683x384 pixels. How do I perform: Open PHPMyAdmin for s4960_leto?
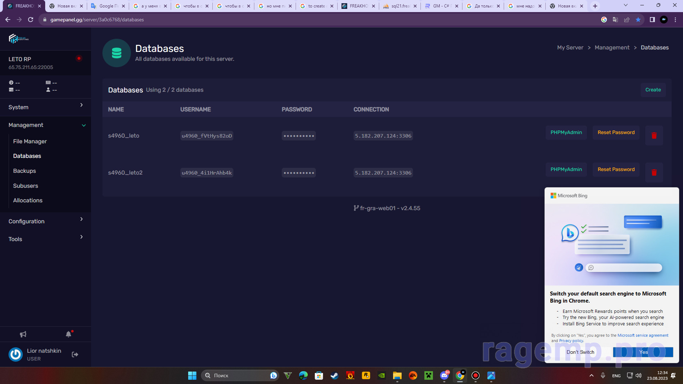tap(566, 132)
